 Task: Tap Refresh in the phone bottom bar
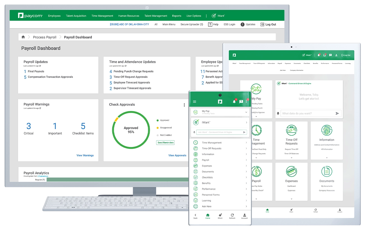click(232, 216)
